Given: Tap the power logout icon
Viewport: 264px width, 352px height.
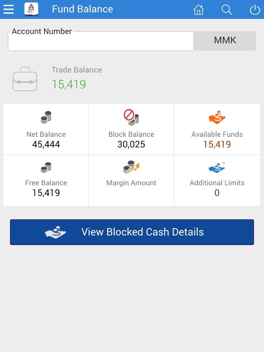Looking at the screenshot, I should pyautogui.click(x=255, y=10).
